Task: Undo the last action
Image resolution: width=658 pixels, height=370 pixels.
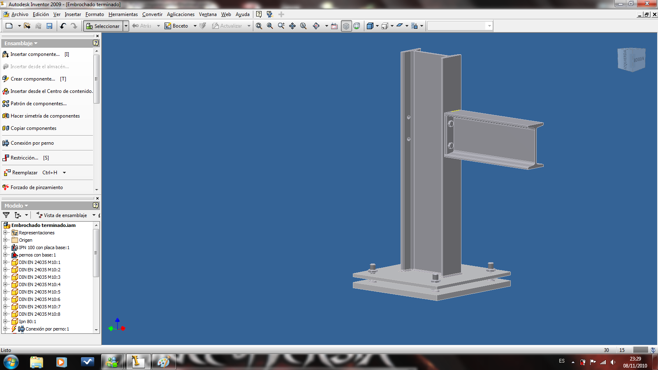Action: [63, 26]
